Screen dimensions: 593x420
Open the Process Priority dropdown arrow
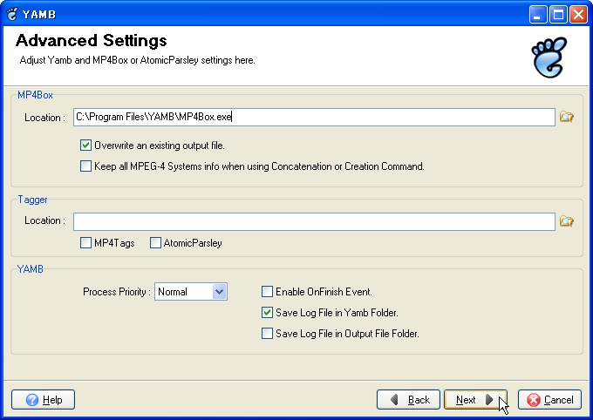tap(220, 291)
